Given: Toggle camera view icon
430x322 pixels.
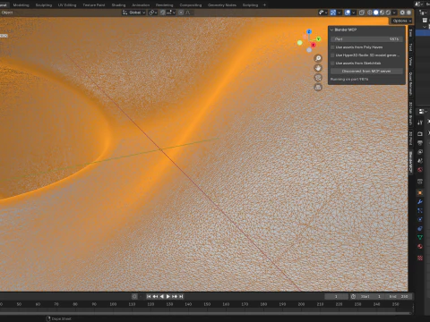Looking at the screenshot, I should (318, 78).
